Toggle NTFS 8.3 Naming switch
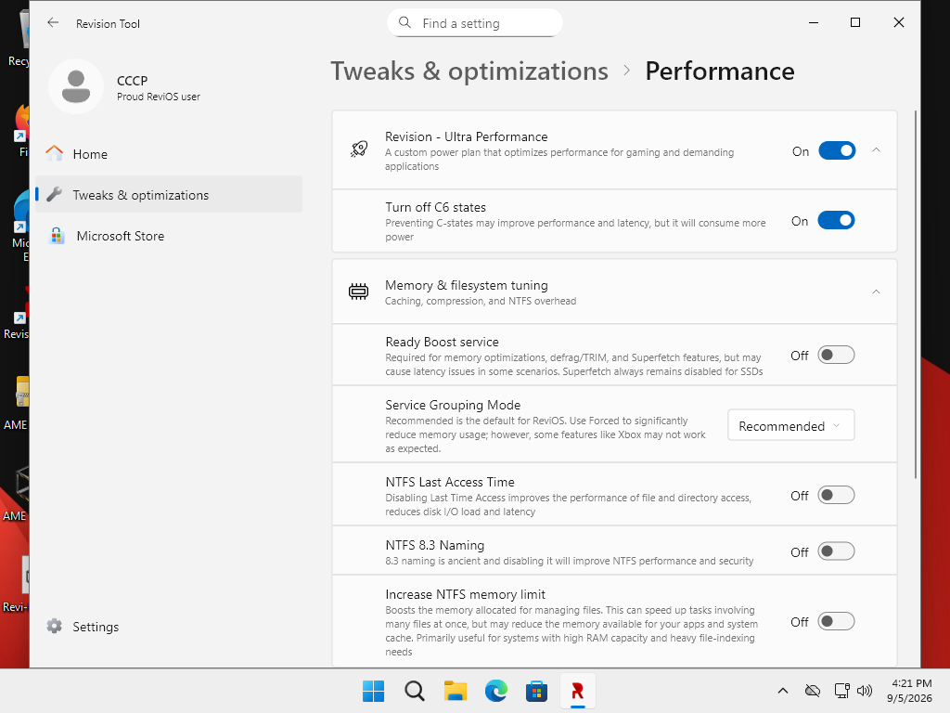Image resolution: width=950 pixels, height=713 pixels. (836, 551)
